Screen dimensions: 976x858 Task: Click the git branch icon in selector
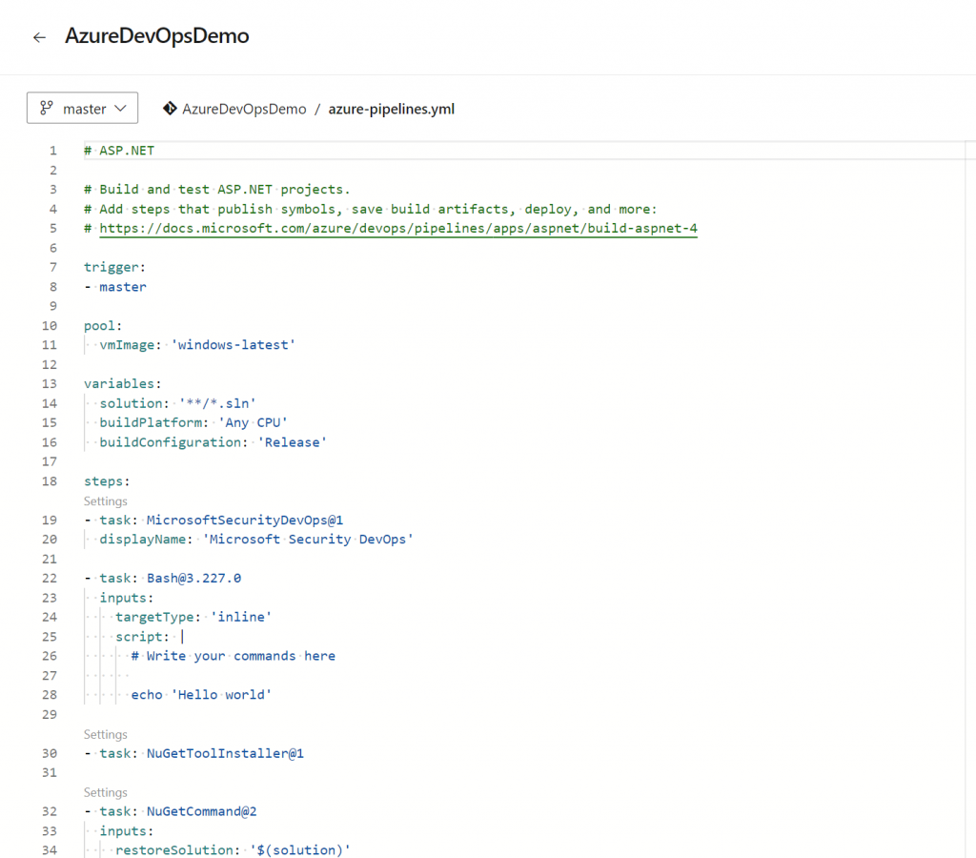(47, 109)
